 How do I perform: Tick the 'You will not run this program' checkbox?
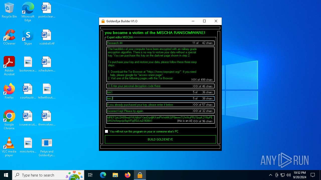(107, 131)
